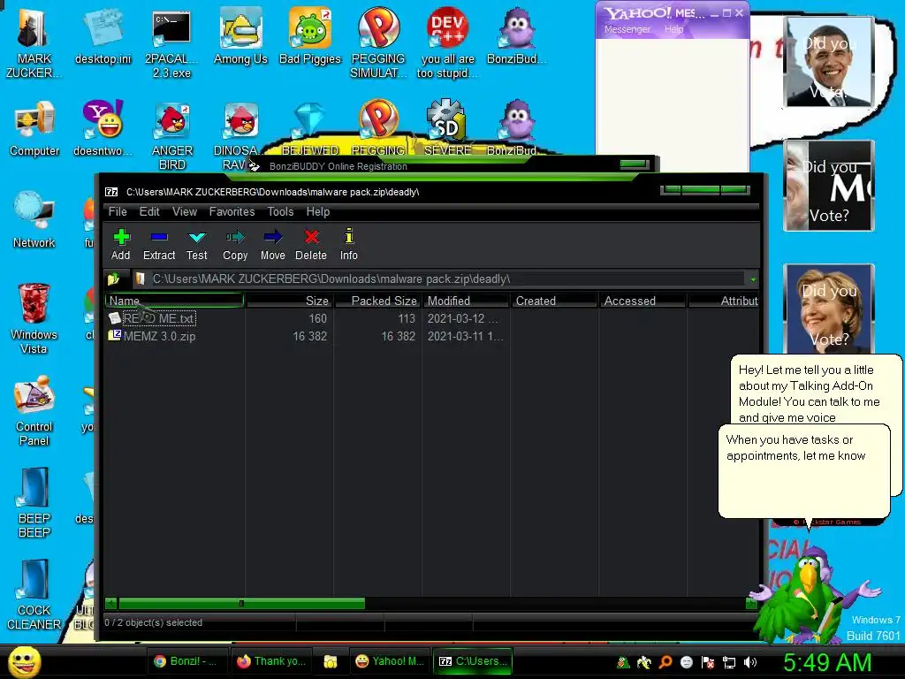
Task: Select the ANGER BIRD desktop icon
Action: coord(171,136)
